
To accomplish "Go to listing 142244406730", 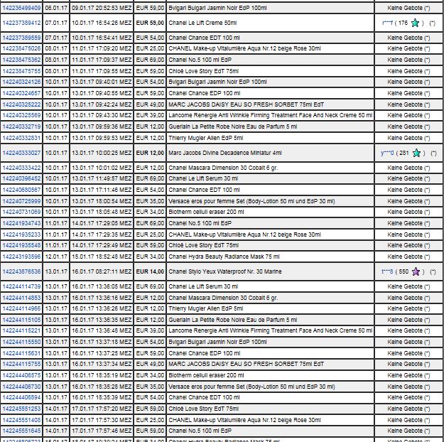I will tap(21, 387).
